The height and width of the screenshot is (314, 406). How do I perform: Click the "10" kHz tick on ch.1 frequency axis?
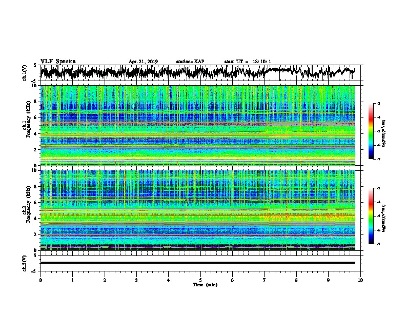coord(35,86)
